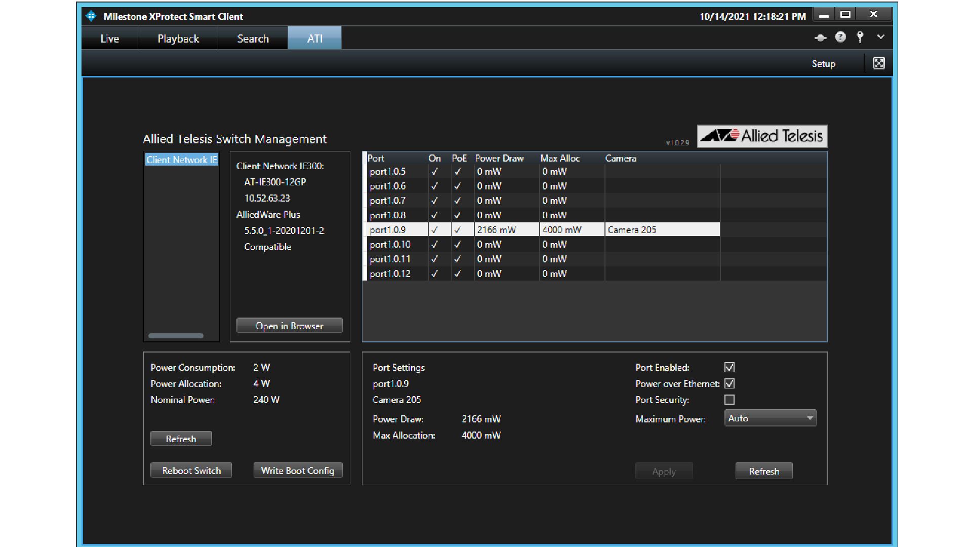This screenshot has width=972, height=547.
Task: Click the Milestone XProtect logo icon
Action: tap(91, 16)
